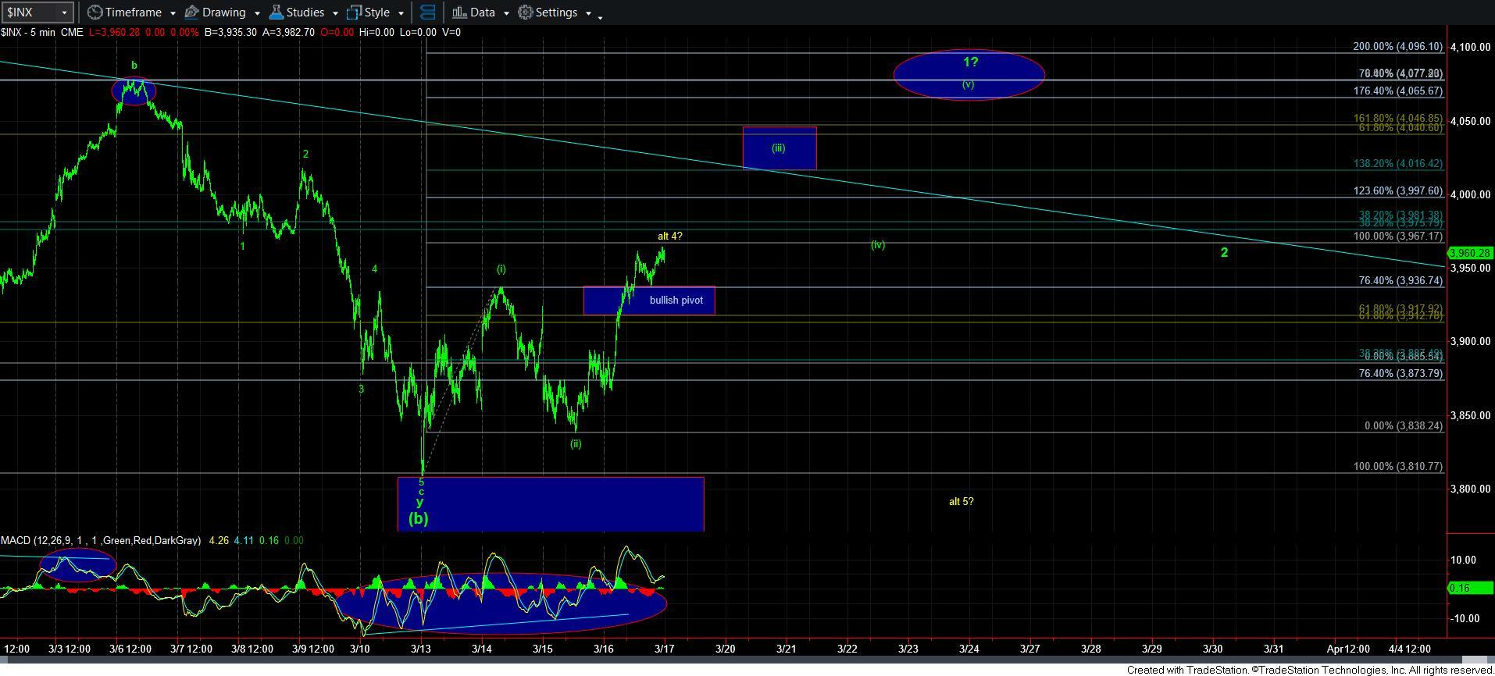Click the current price tag 3,960.28

coord(1471,253)
